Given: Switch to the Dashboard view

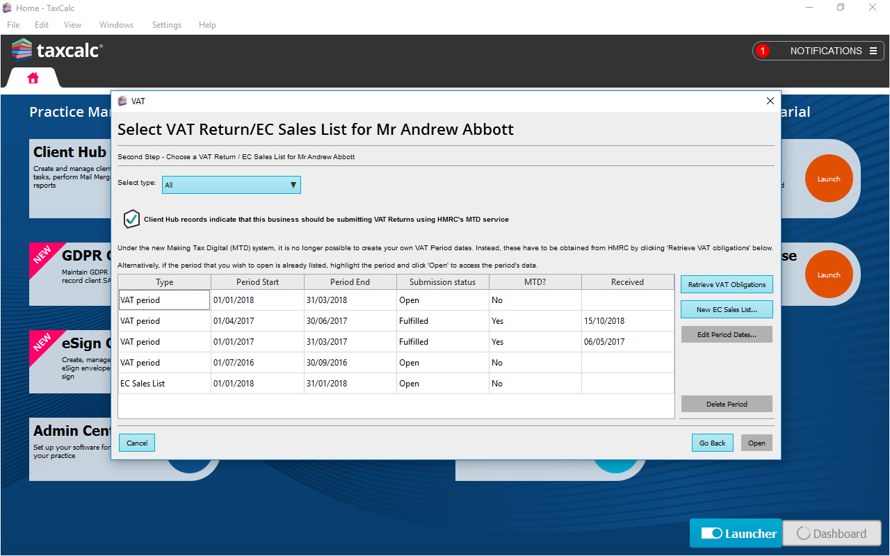Looking at the screenshot, I should (832, 534).
